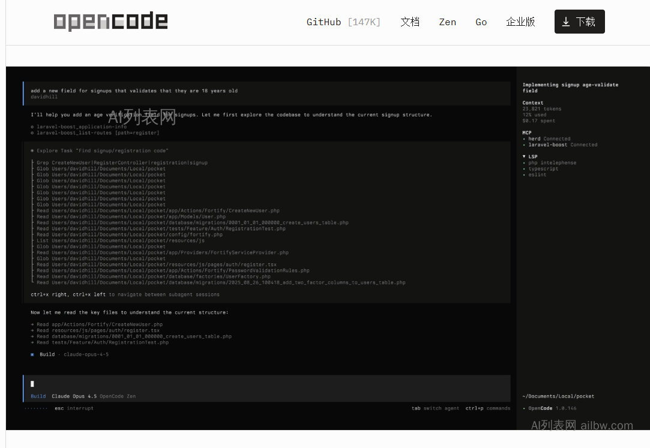Click '$0.17 spent' value
Image resolution: width=650 pixels, height=448 pixels.
[x=538, y=121]
